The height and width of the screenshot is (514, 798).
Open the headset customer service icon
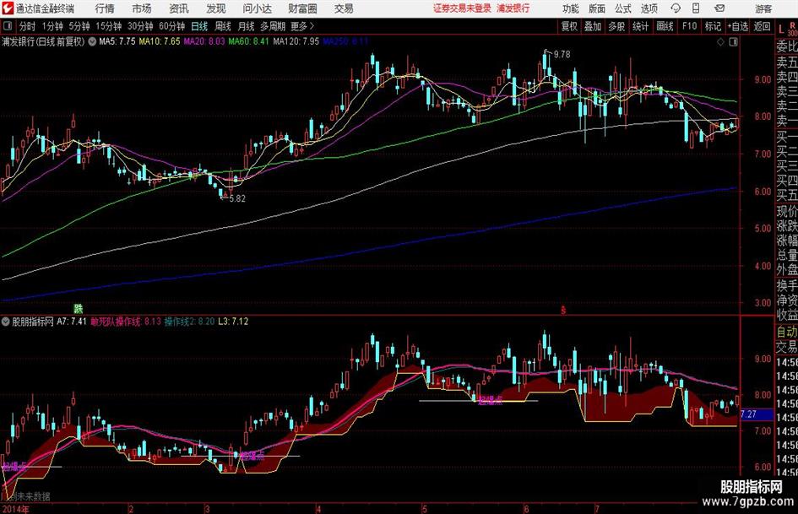(676, 8)
